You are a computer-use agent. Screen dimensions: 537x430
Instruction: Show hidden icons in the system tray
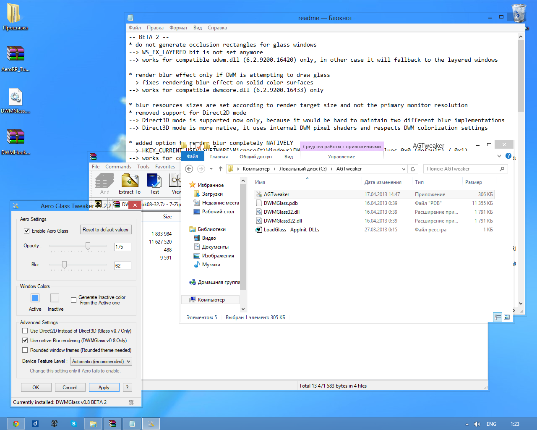coord(467,424)
